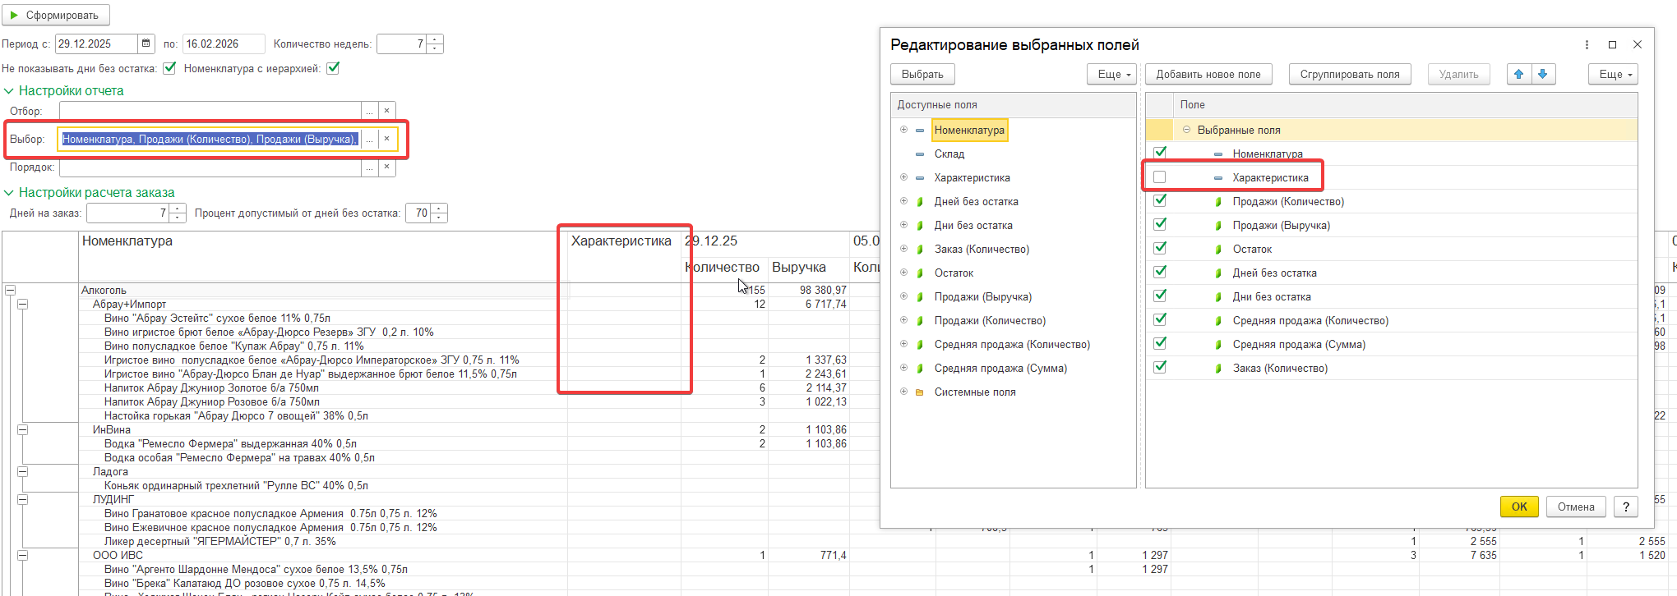Open the selection dialog for Порядок field
This screenshot has width=1677, height=596.
pyautogui.click(x=369, y=167)
